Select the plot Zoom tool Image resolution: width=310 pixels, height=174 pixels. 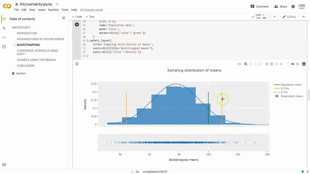tap(246, 64)
